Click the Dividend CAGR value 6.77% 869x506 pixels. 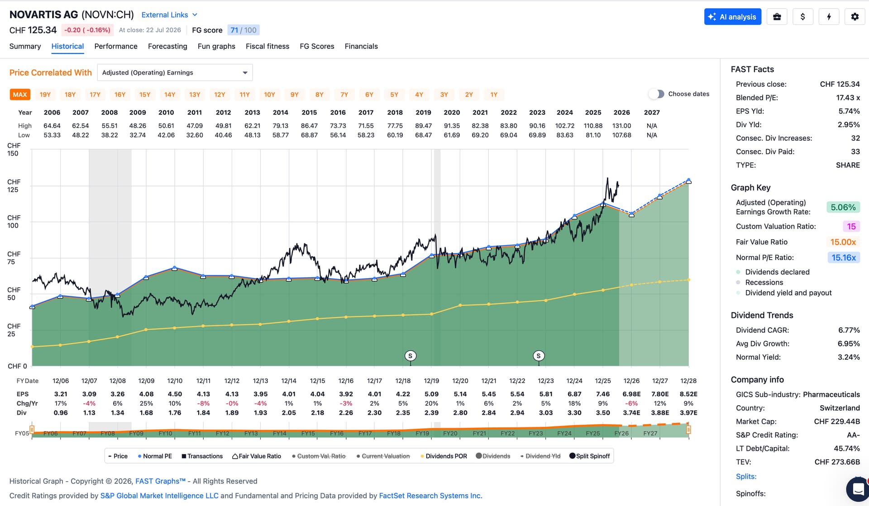(x=849, y=330)
